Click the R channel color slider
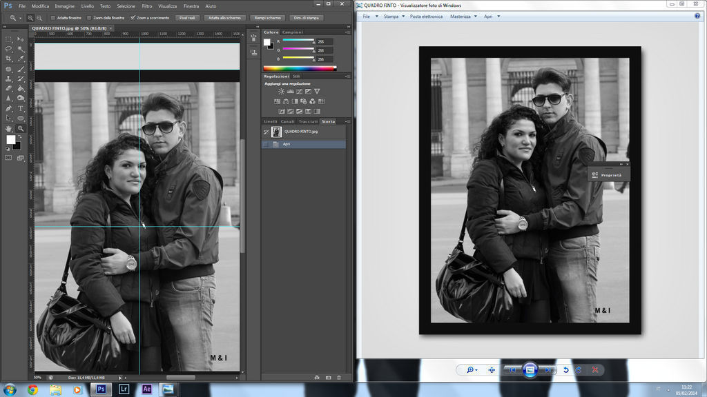This screenshot has width=707, height=397. pos(298,41)
